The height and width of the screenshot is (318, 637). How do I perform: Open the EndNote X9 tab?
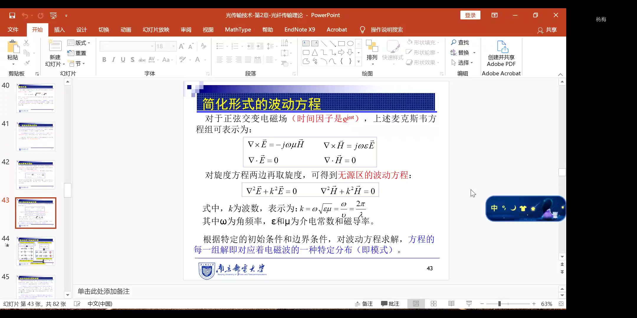(300, 29)
